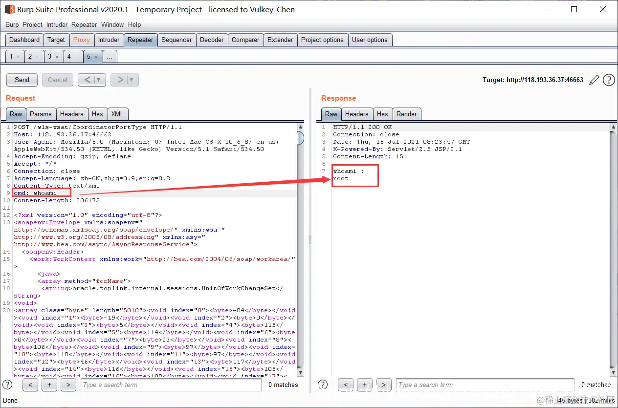Open the Help menu
The width and height of the screenshot is (618, 408).
click(134, 24)
